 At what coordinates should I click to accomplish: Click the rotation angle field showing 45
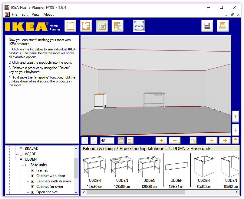(107, 140)
